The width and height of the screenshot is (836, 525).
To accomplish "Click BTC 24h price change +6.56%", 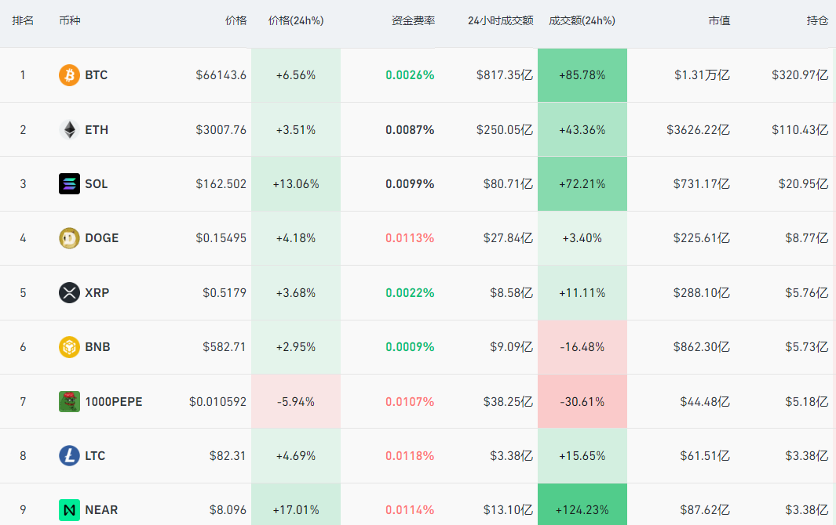I will click(x=296, y=75).
